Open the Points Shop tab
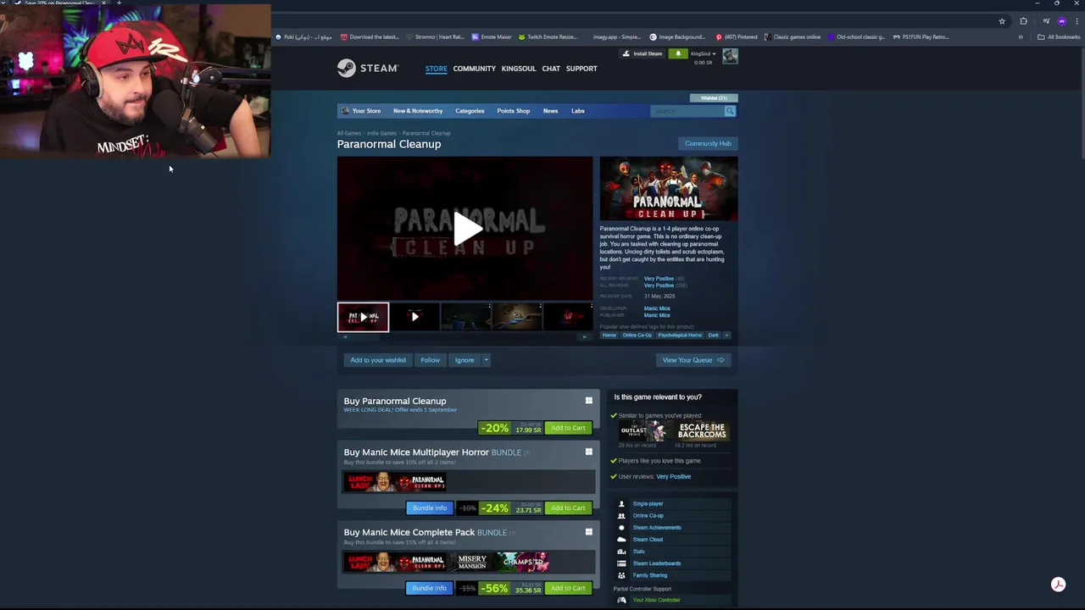 tap(513, 111)
